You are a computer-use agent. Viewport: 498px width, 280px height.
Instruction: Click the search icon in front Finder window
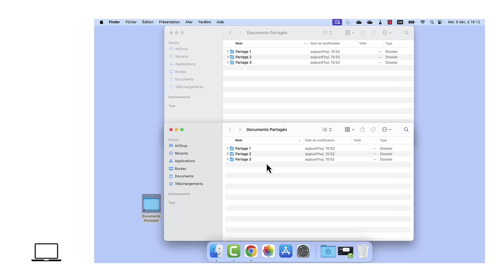pos(406,130)
